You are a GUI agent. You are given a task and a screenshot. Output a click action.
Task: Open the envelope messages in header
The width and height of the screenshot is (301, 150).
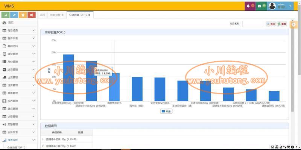261,6
